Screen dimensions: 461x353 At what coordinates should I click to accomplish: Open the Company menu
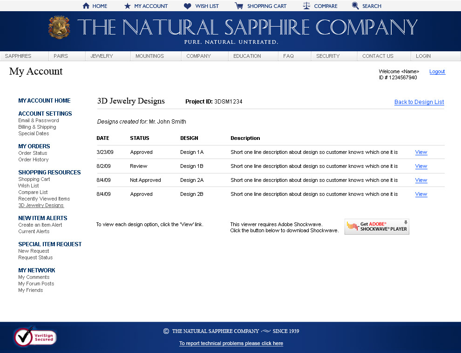[198, 56]
